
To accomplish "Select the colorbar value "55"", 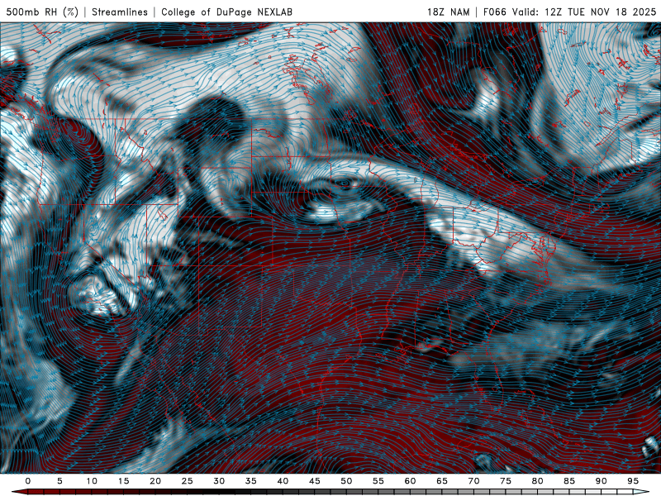I will (378, 481).
